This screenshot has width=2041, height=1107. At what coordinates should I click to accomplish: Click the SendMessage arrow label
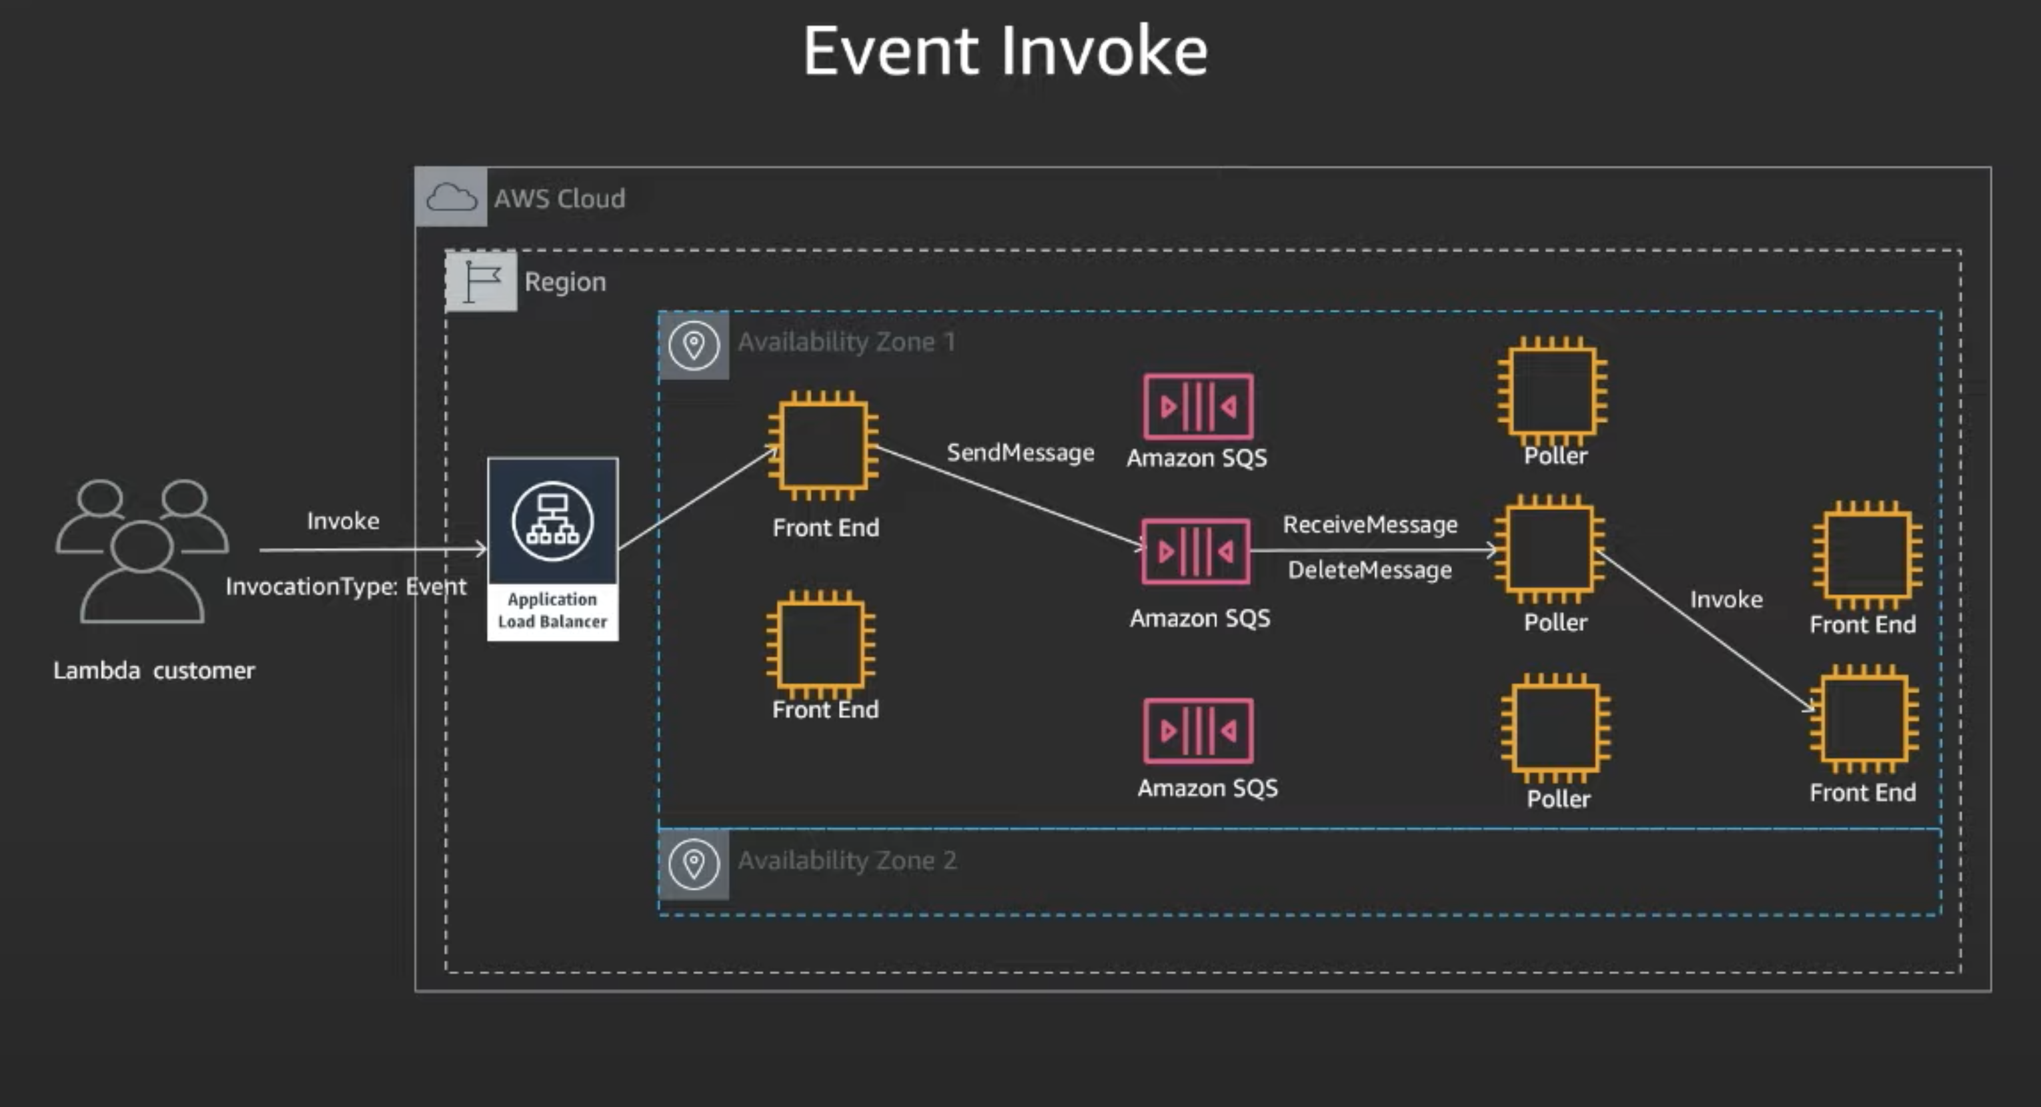click(1020, 452)
